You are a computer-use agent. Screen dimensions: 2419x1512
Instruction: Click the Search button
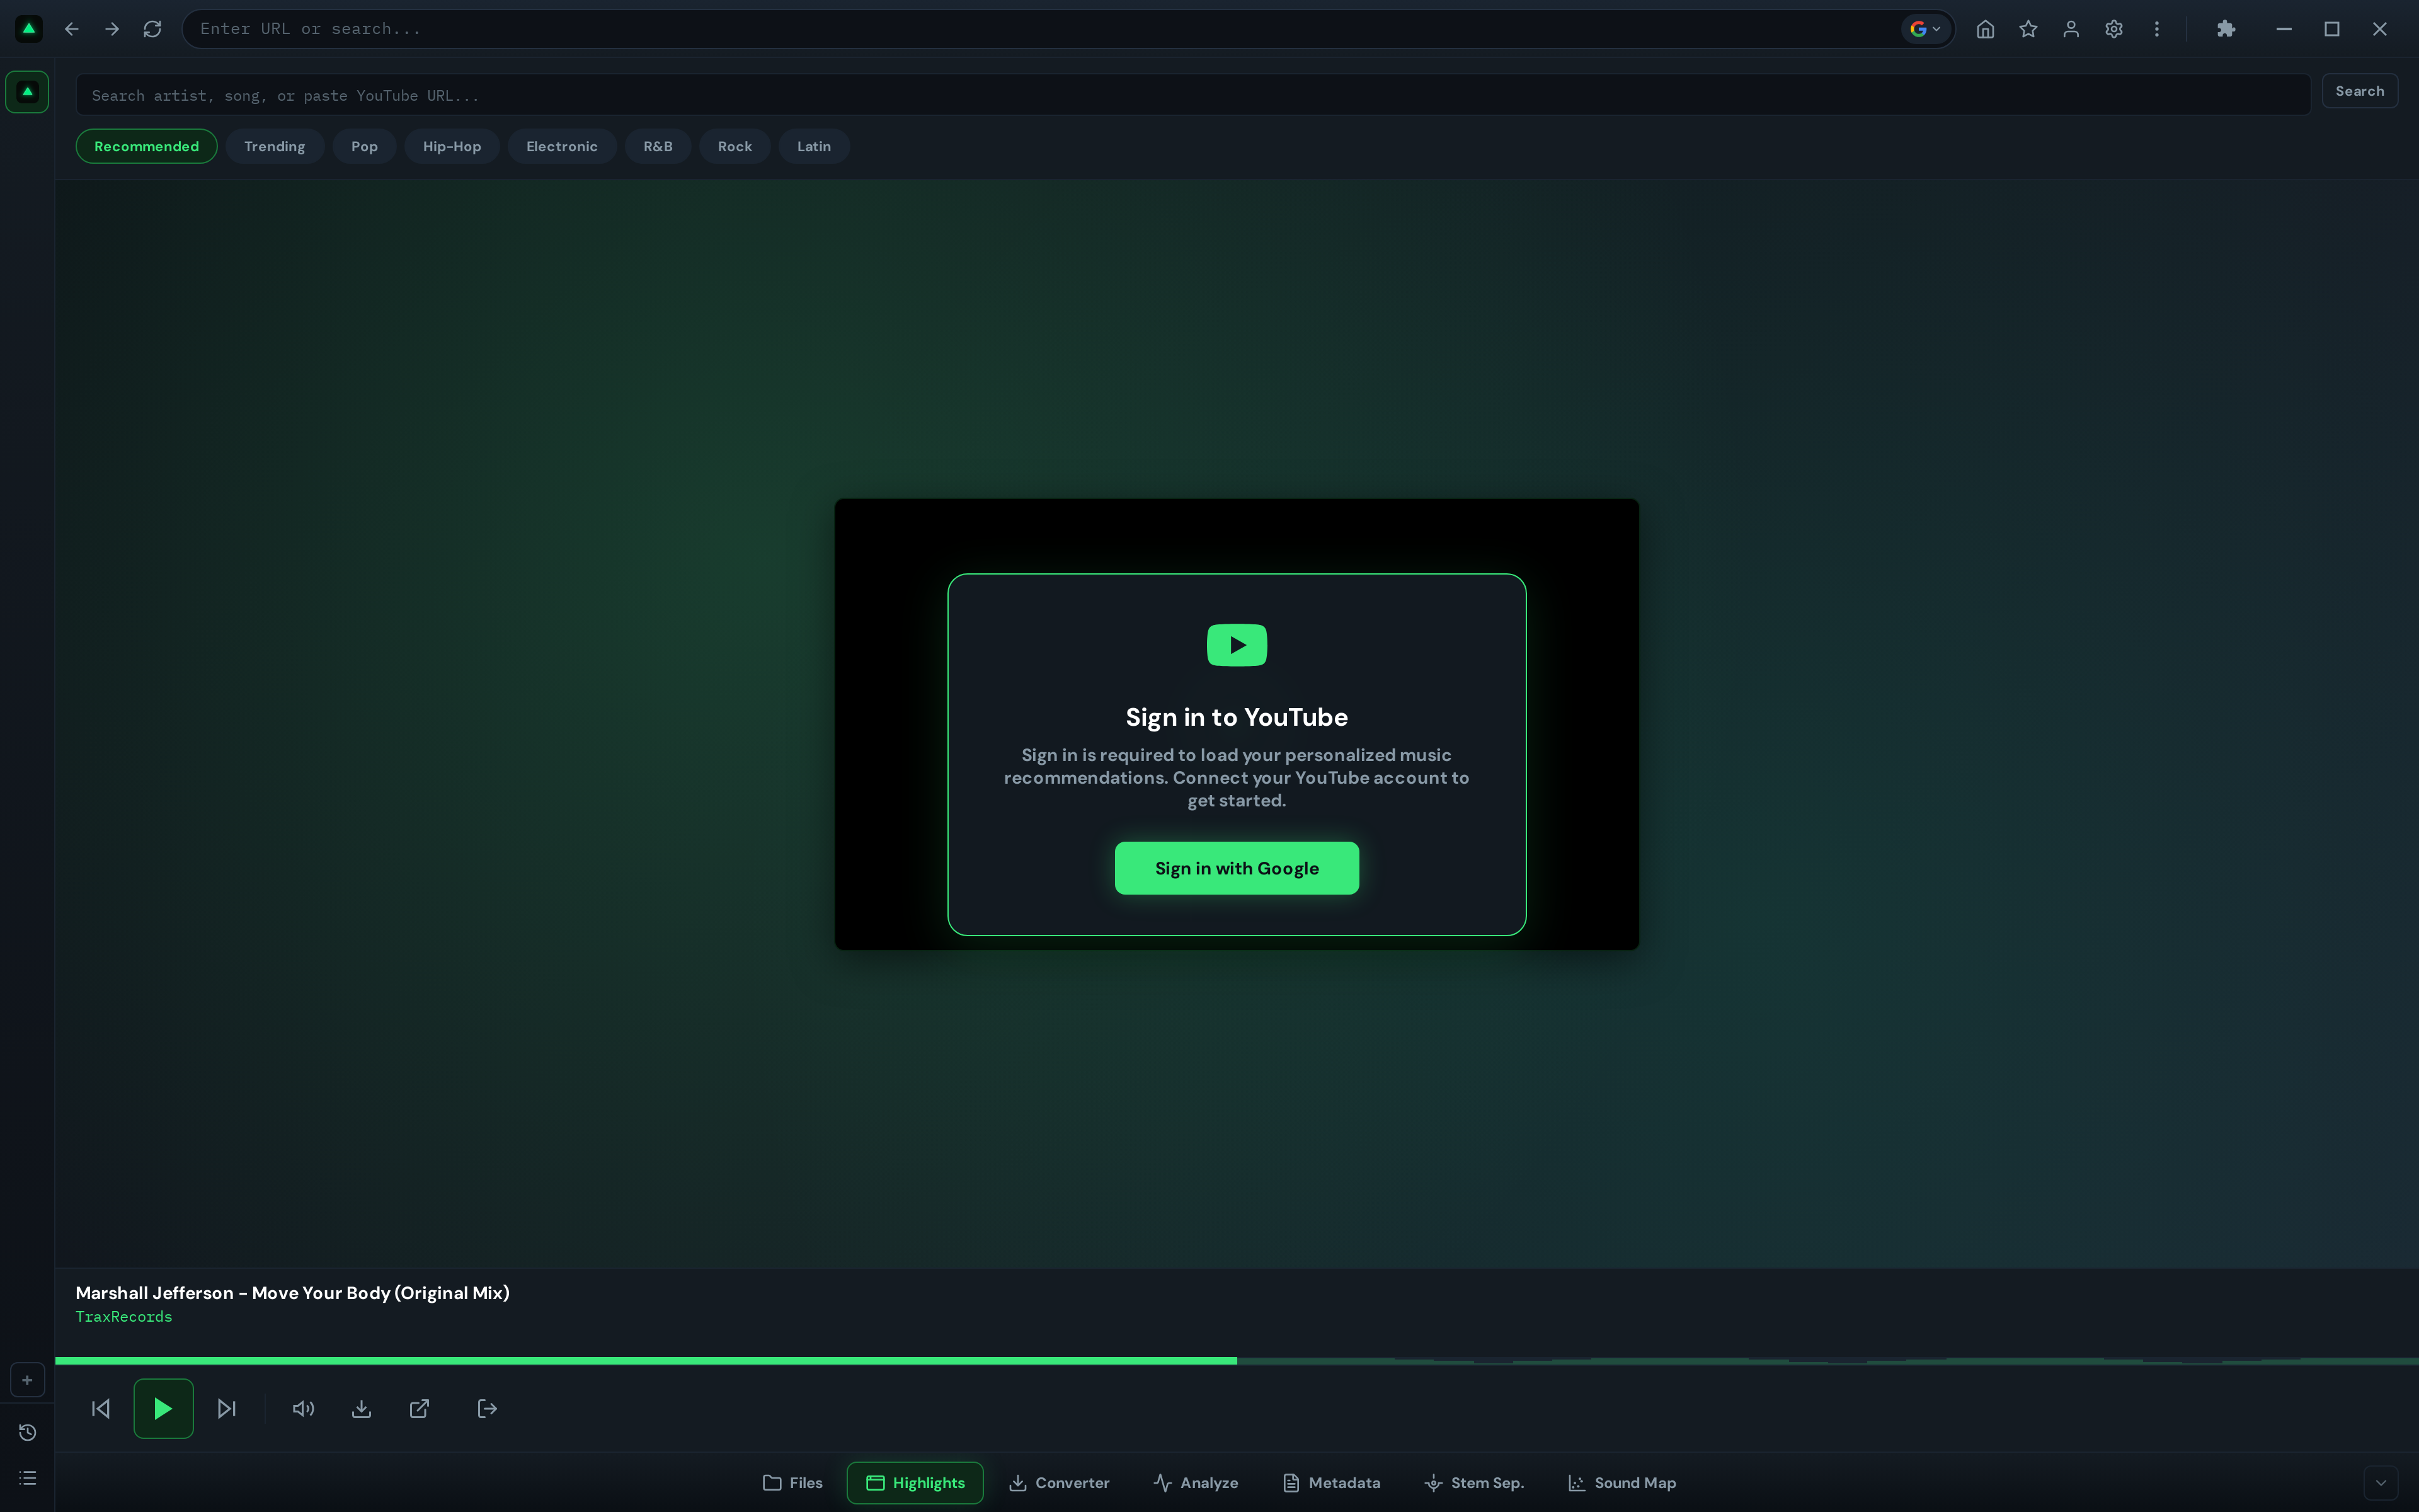(2359, 91)
